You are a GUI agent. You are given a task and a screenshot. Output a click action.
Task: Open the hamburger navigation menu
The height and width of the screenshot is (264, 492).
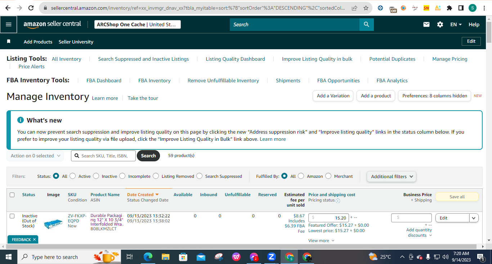tap(9, 24)
